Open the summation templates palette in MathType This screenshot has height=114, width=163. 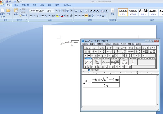click(109, 51)
